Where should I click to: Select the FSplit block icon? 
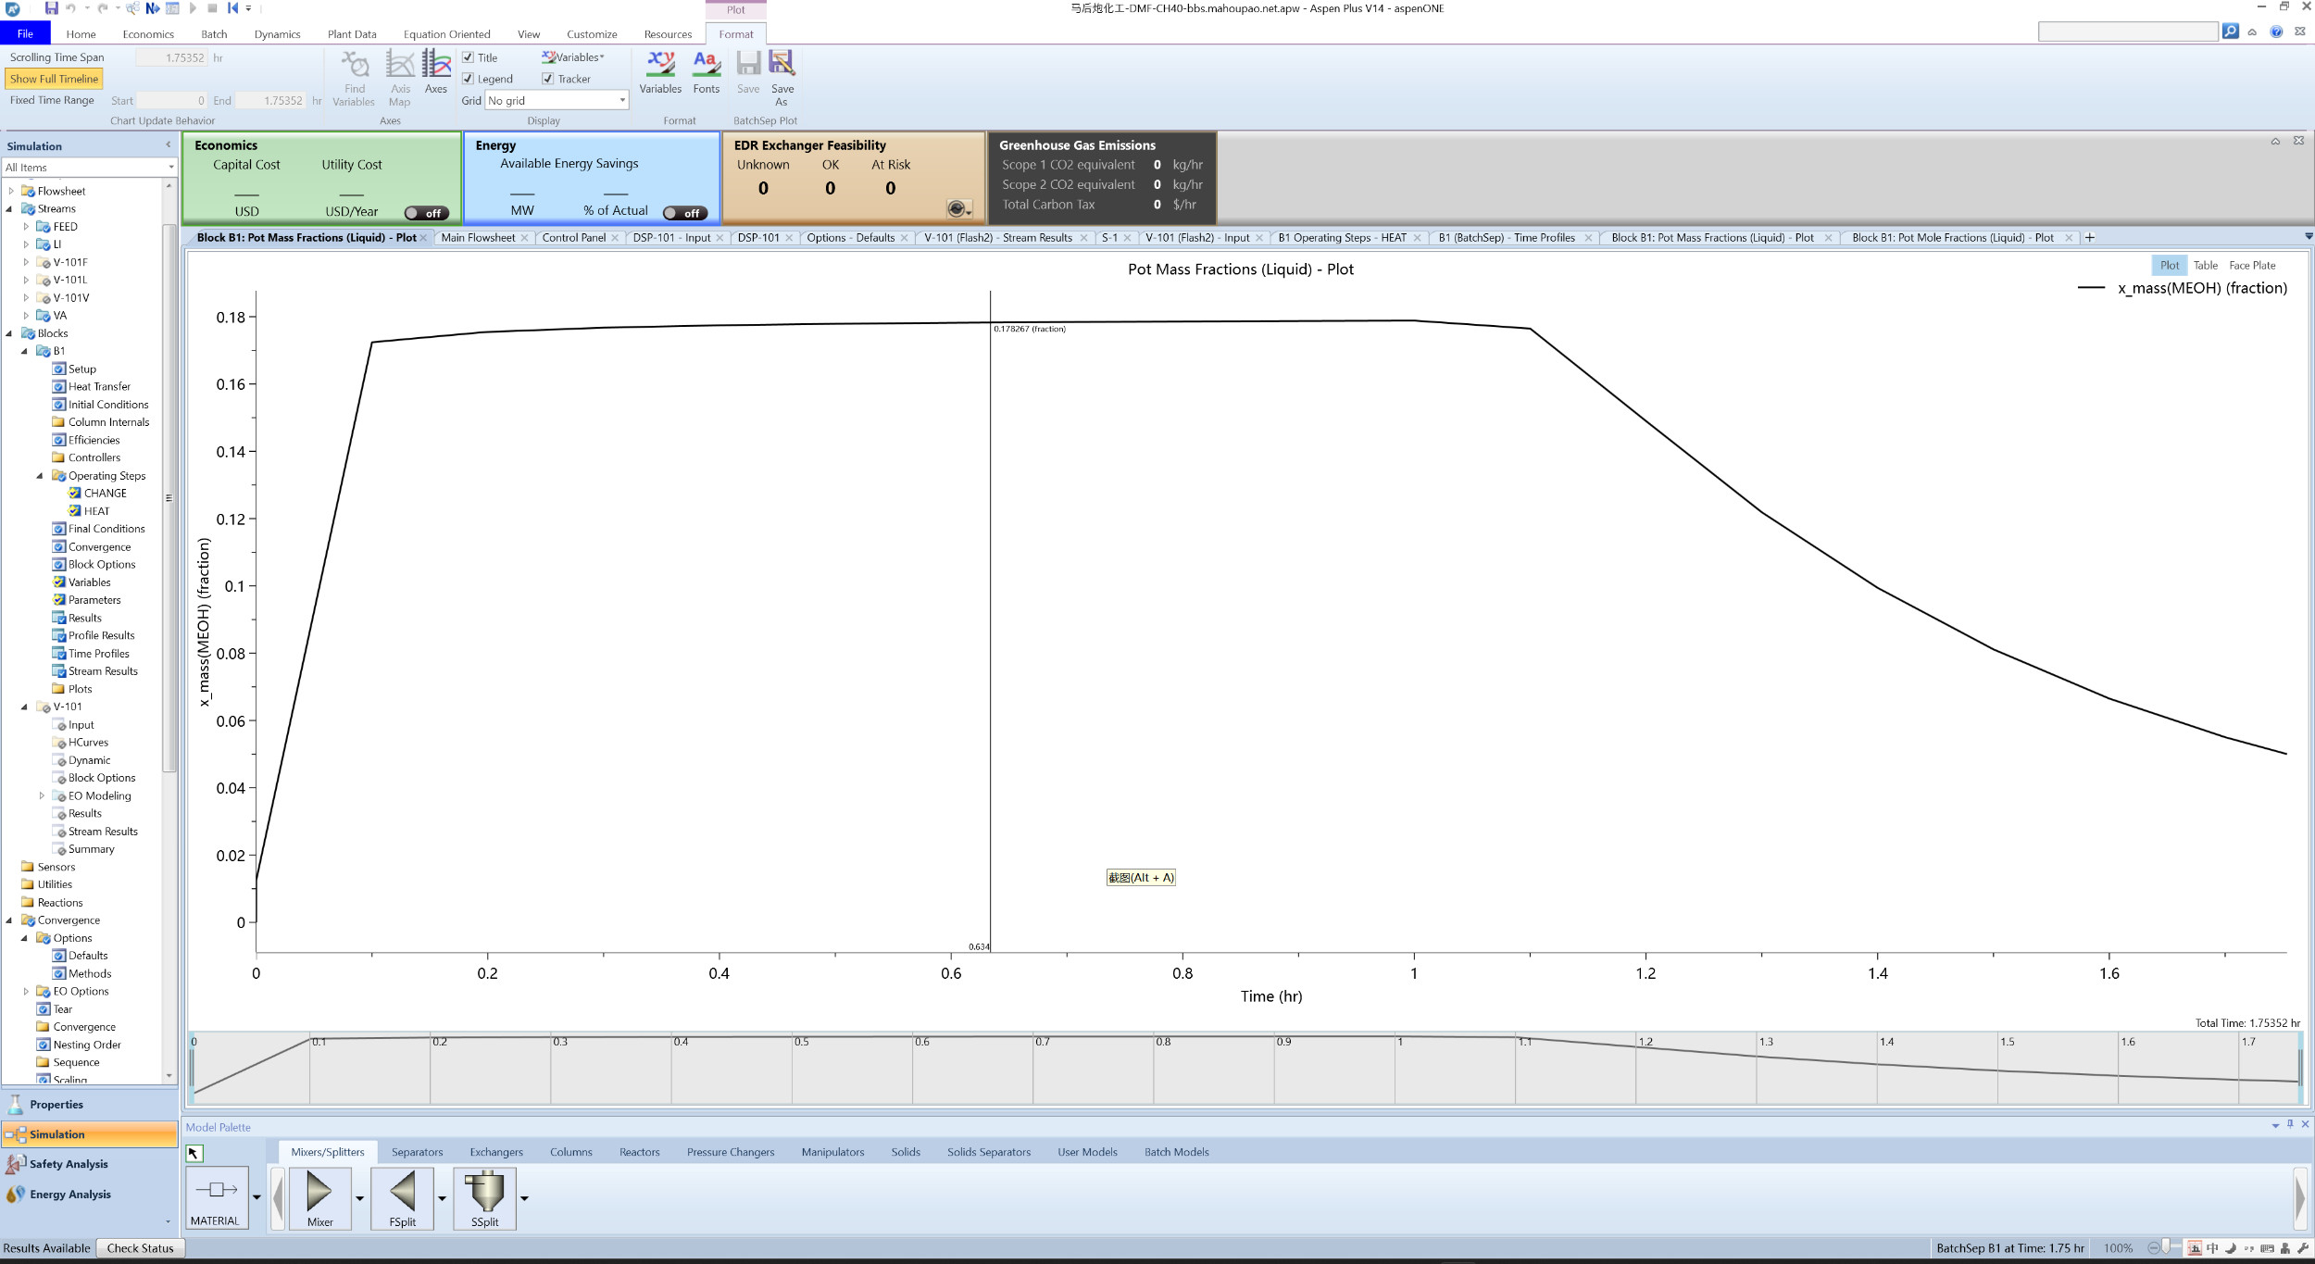(x=402, y=1197)
